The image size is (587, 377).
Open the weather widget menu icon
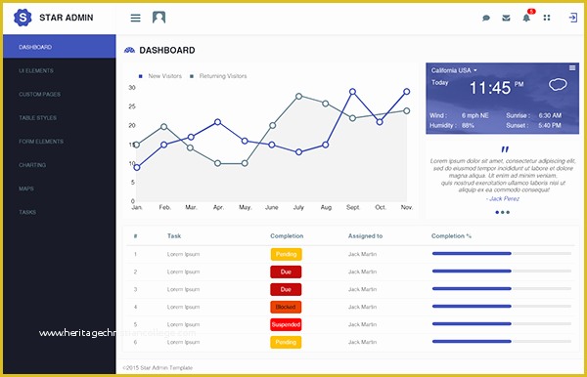(572, 67)
